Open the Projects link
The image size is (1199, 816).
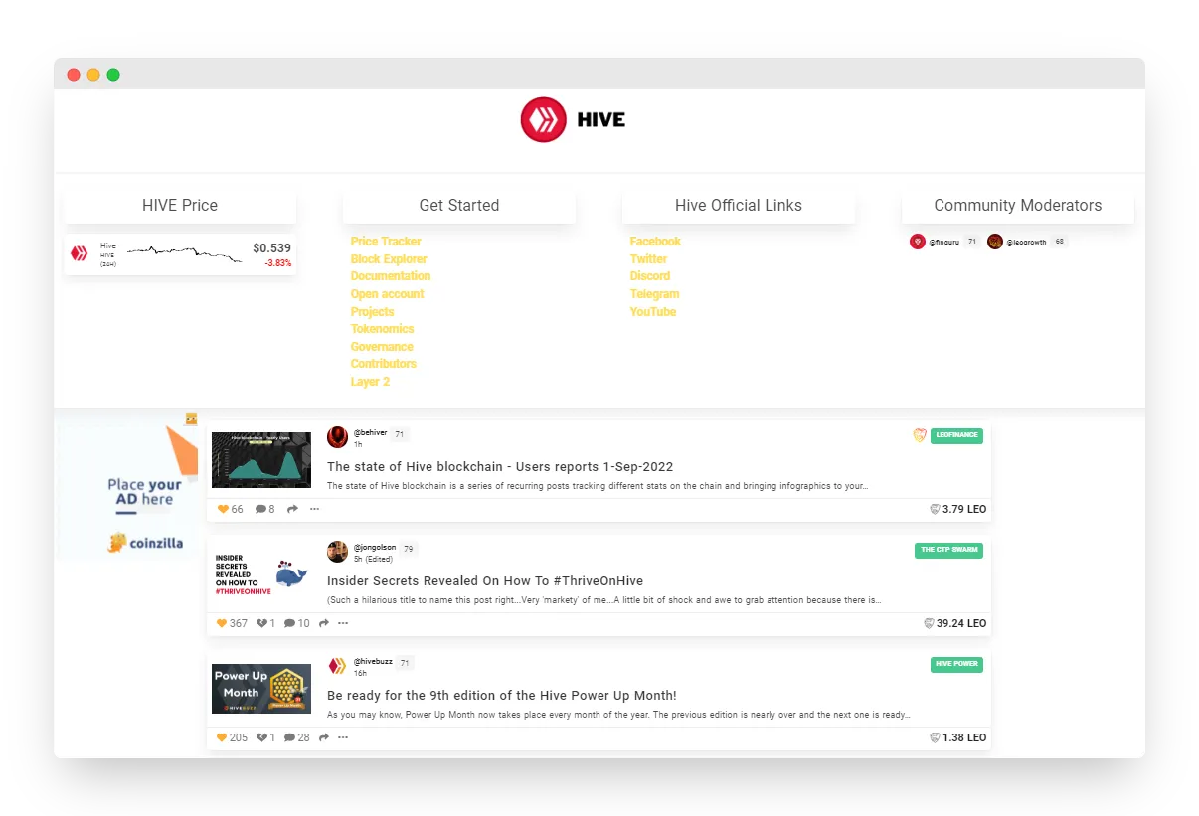coord(373,312)
